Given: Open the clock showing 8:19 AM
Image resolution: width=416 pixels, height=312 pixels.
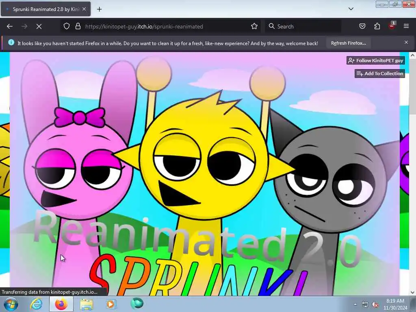Looking at the screenshot, I should pyautogui.click(x=395, y=304).
